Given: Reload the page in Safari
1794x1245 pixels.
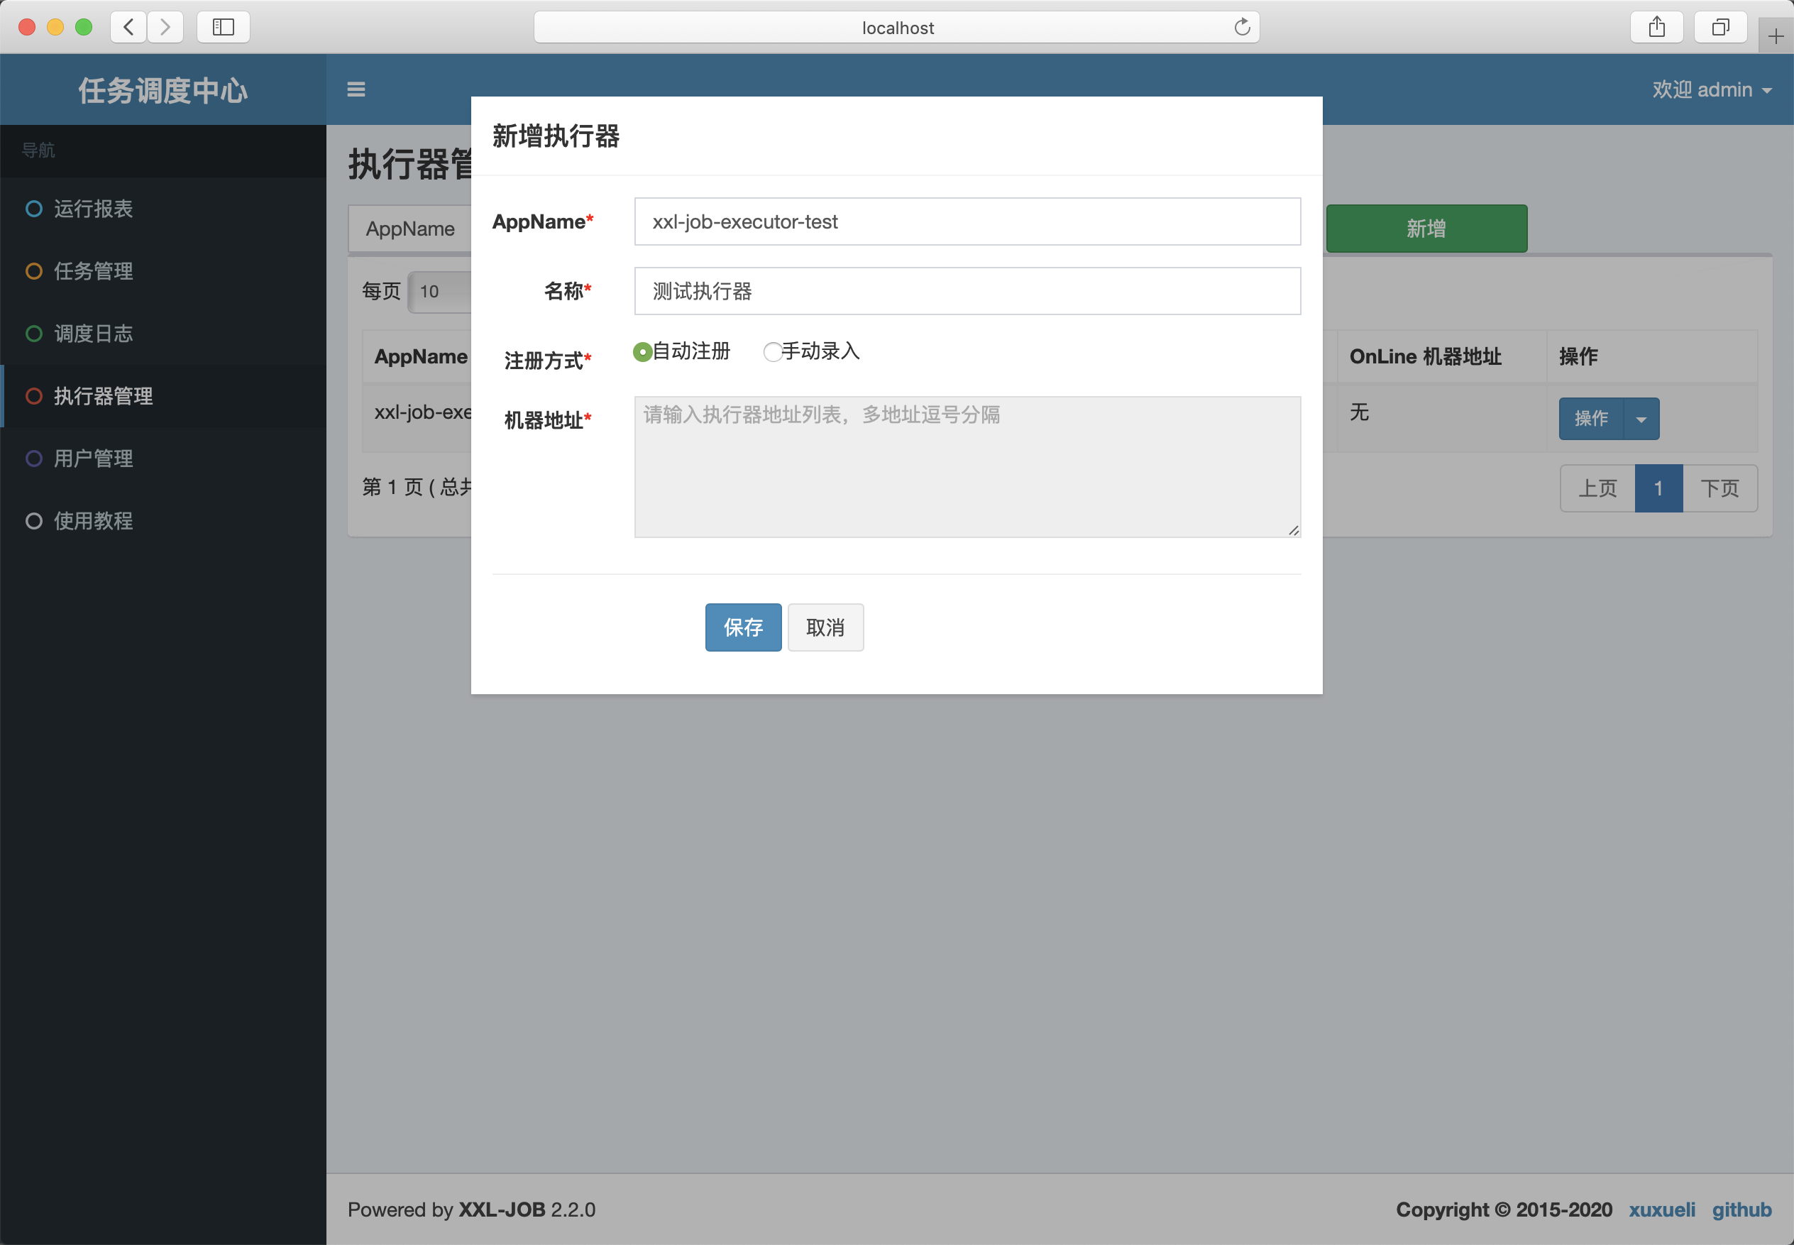Looking at the screenshot, I should click(1242, 27).
